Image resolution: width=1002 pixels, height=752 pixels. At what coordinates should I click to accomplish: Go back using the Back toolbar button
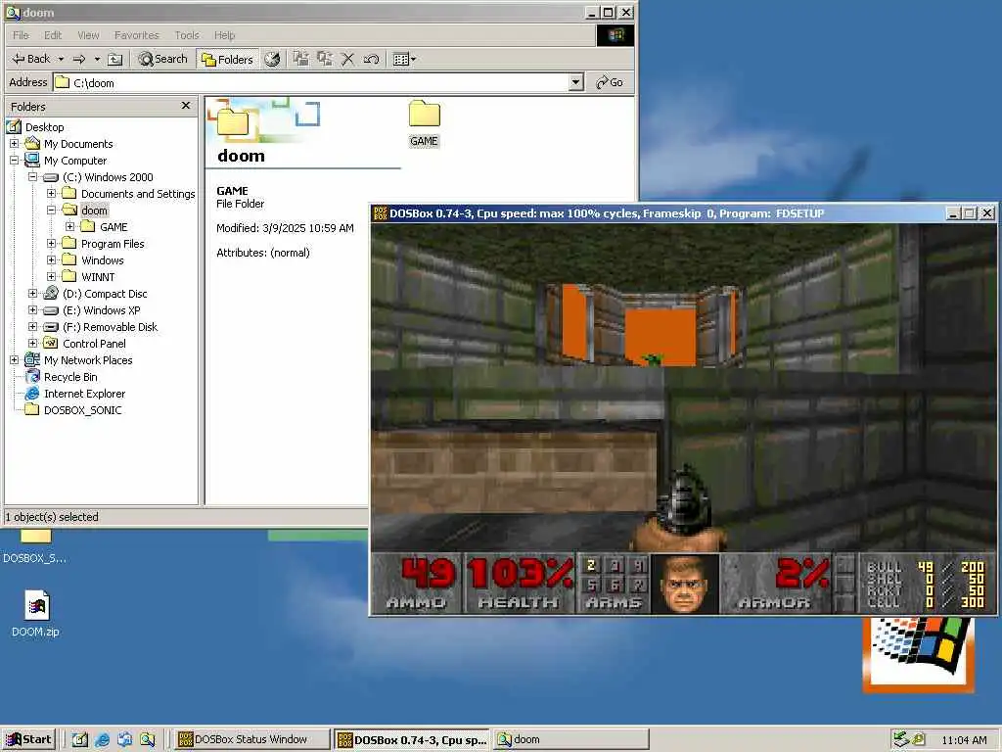(x=30, y=59)
